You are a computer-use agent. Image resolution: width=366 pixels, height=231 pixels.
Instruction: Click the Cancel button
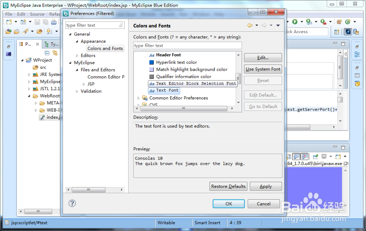[x=264, y=204]
